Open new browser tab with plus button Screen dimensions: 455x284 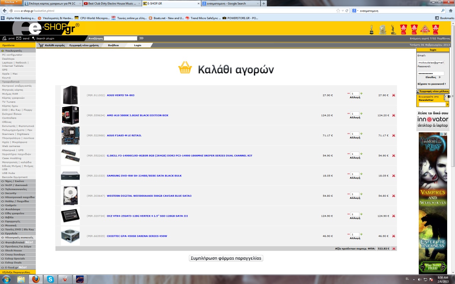click(x=264, y=4)
